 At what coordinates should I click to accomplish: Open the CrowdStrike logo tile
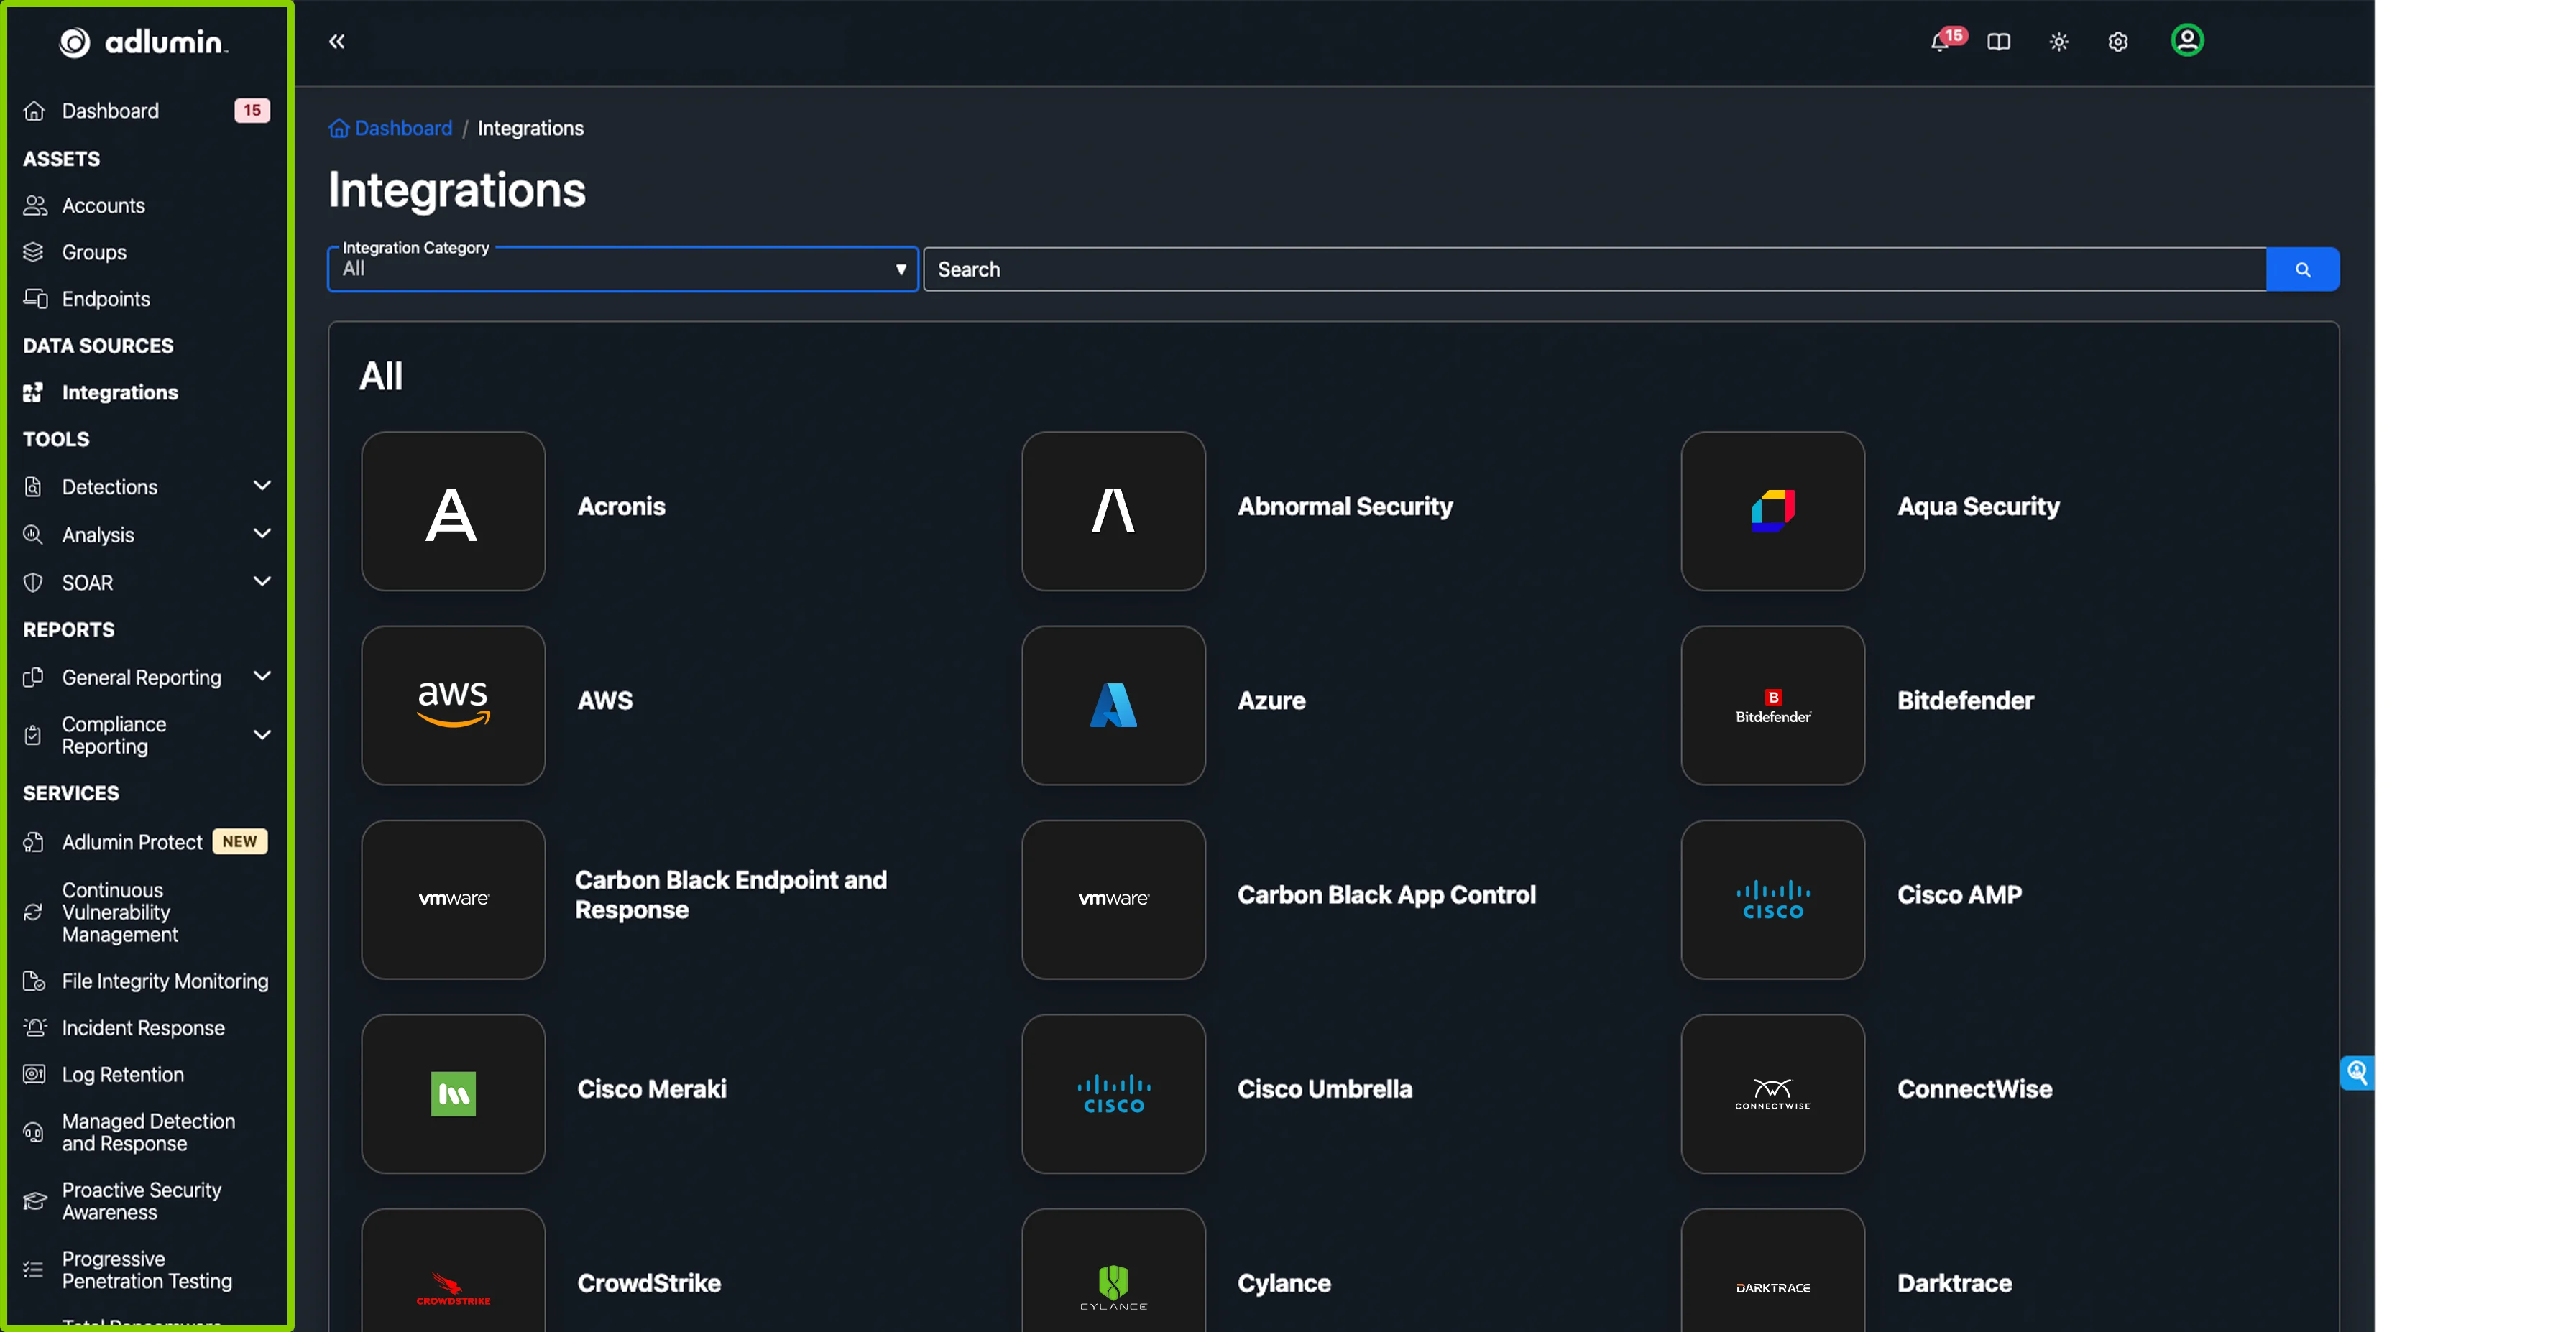point(453,1271)
